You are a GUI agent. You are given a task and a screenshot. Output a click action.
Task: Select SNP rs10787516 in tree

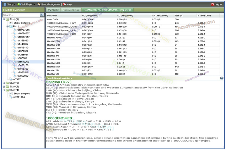23,30
